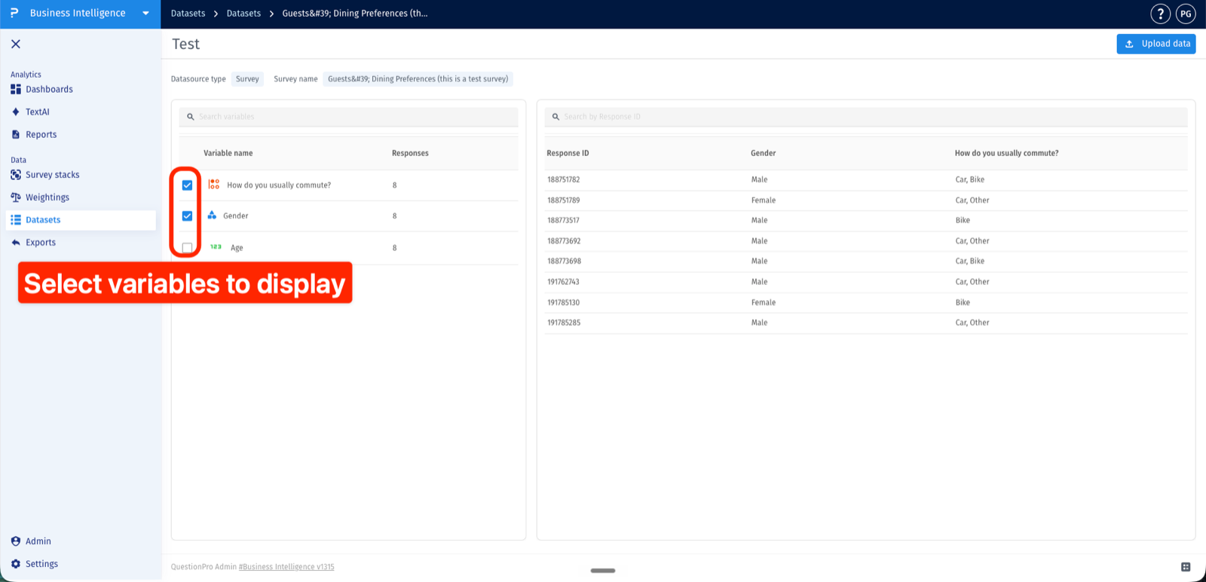The height and width of the screenshot is (582, 1206).
Task: Open Admin in the sidebar
Action: (x=38, y=541)
